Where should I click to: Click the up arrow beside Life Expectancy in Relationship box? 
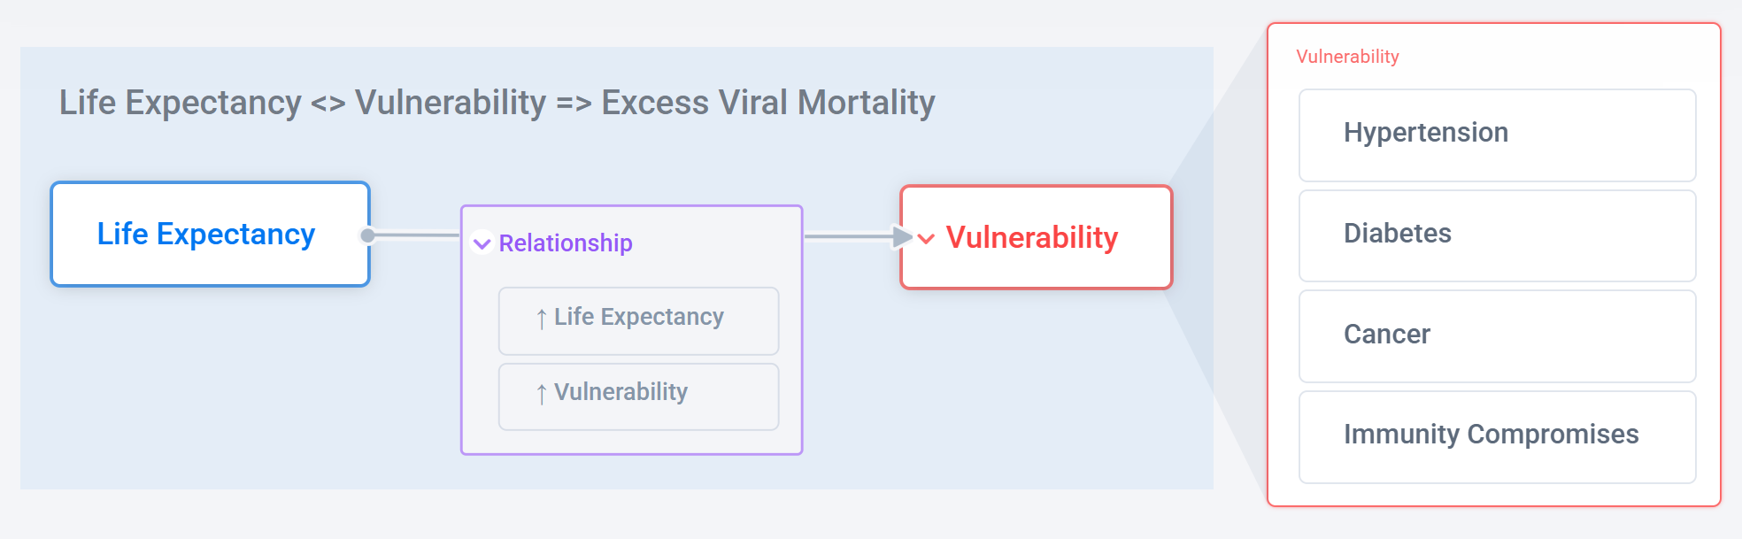(541, 319)
